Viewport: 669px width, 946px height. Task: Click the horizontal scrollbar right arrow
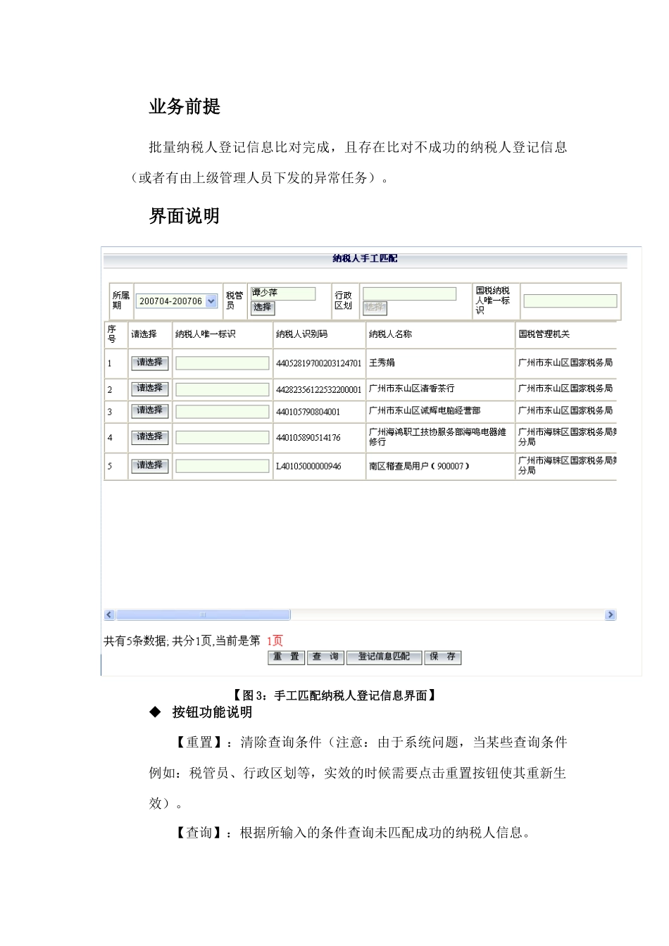pos(611,614)
